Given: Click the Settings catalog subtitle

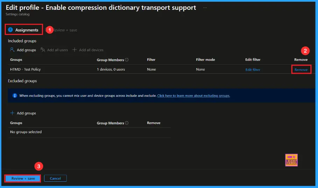Looking at the screenshot, I should (x=17, y=14).
